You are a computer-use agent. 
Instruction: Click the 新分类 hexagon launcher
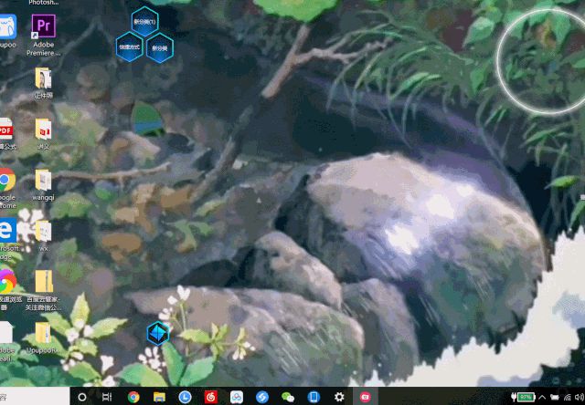[160, 47]
